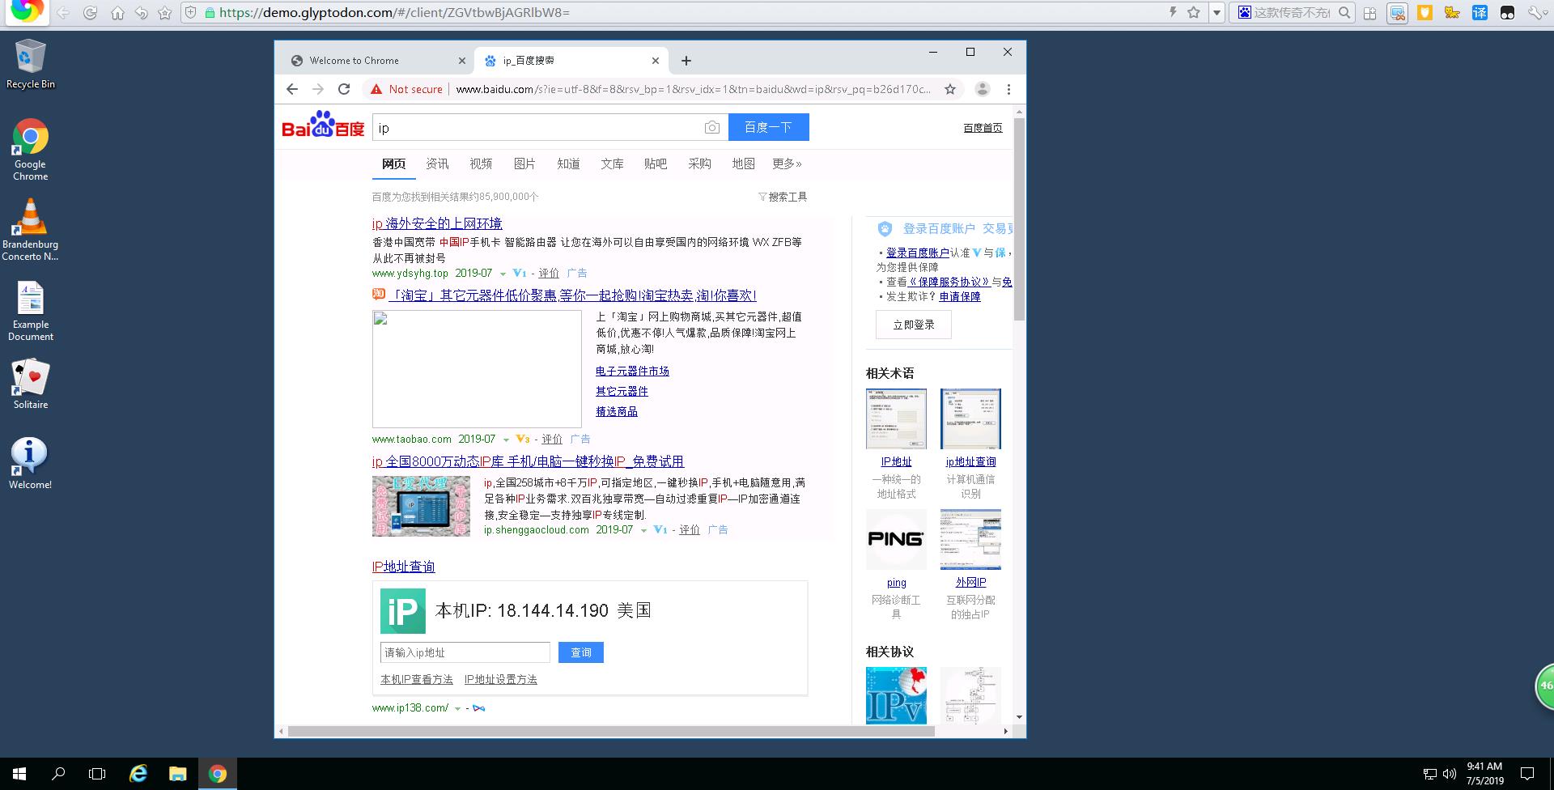Click the Not secure warning indicator
This screenshot has width=1554, height=790.
406,89
